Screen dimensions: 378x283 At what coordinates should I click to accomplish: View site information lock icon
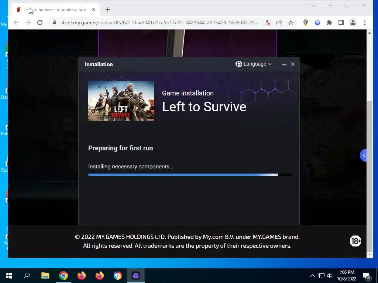coord(55,22)
